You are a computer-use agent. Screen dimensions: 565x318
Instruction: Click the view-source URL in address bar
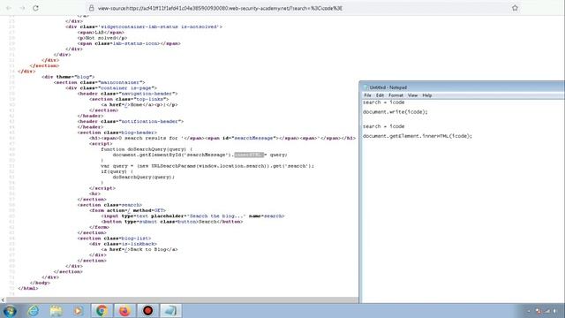point(220,8)
